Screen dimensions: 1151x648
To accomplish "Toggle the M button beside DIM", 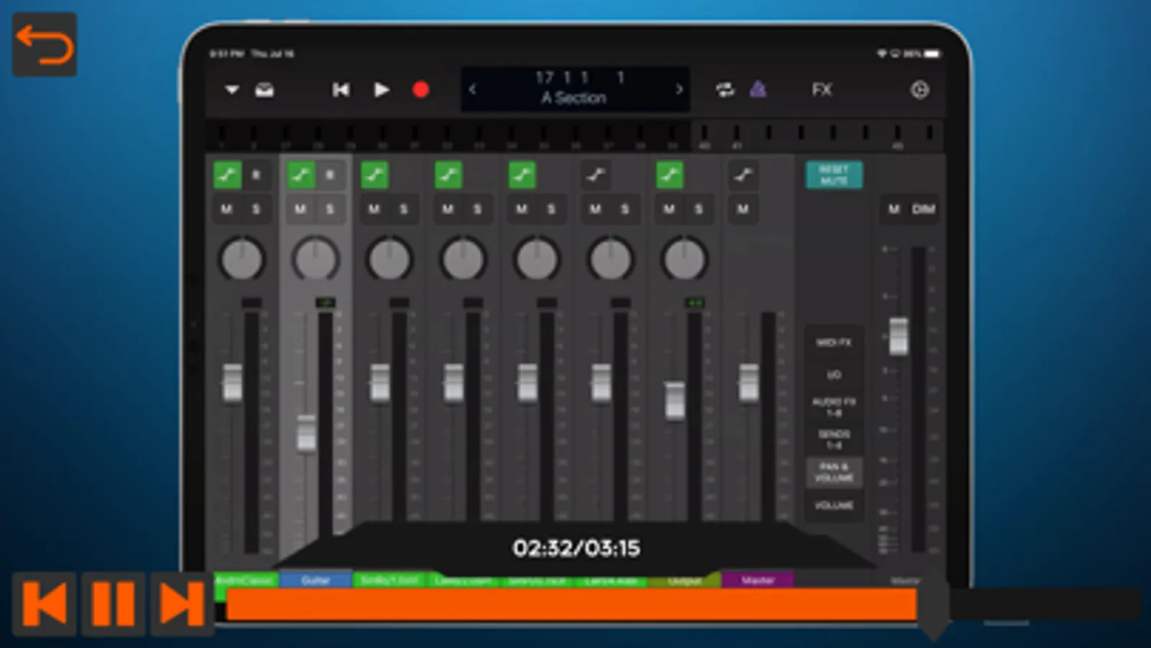I will click(x=894, y=210).
